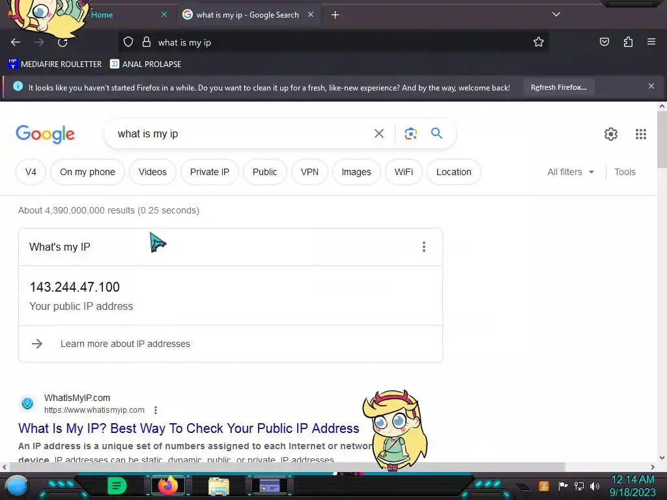Close the Google Search tab
667x500 pixels.
(311, 14)
